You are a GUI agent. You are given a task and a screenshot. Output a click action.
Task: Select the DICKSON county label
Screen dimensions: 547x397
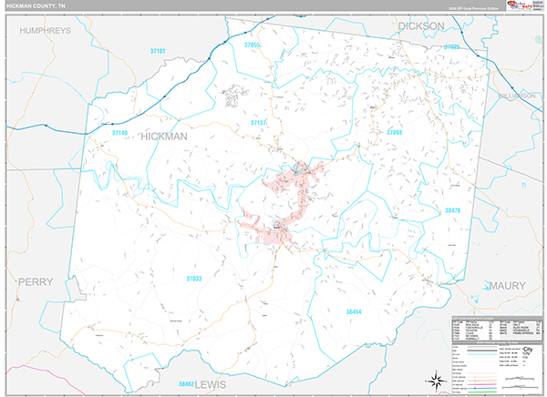[421, 26]
